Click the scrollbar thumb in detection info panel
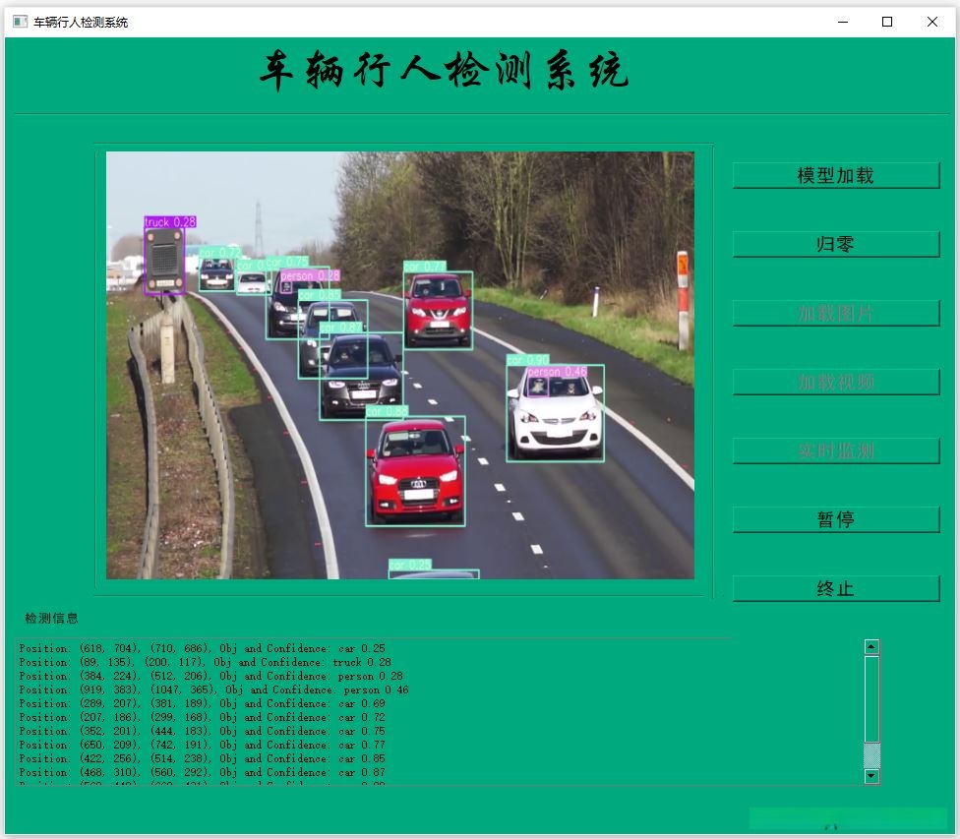This screenshot has height=839, width=960. click(870, 698)
